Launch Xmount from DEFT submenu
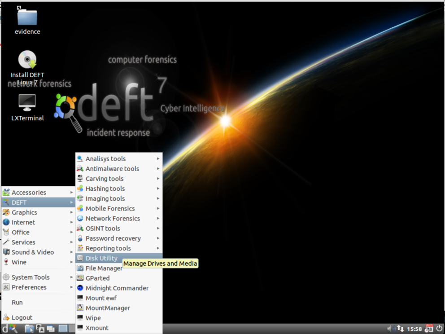 pyautogui.click(x=119, y=328)
